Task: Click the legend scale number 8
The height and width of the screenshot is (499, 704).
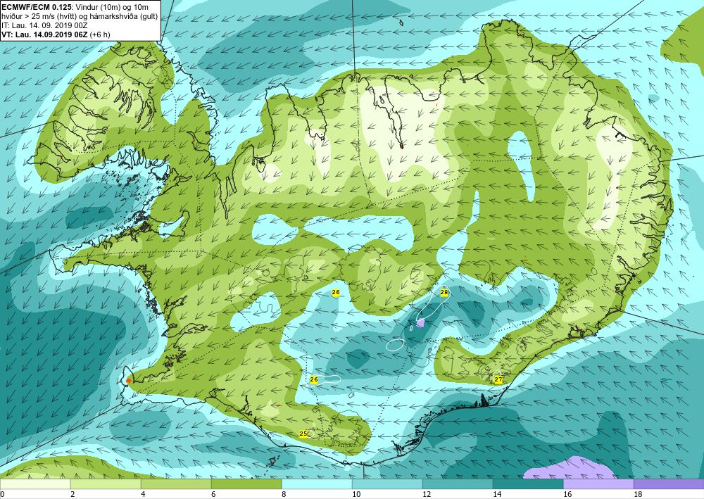Action: pos(284,494)
